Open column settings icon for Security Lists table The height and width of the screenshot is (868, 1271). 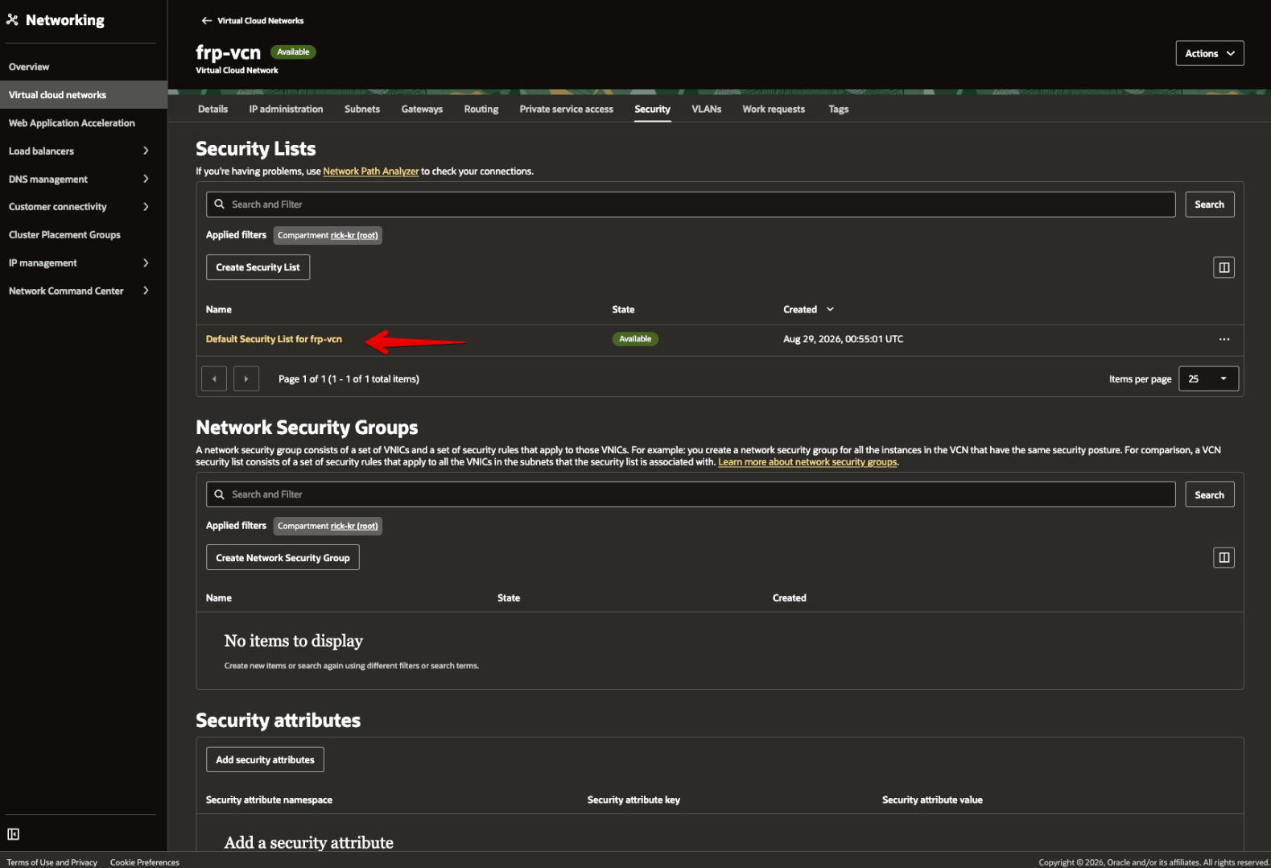1224,267
